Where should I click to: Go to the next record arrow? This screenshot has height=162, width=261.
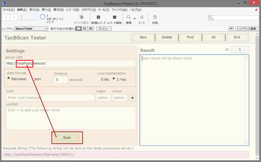(x=14, y=17)
